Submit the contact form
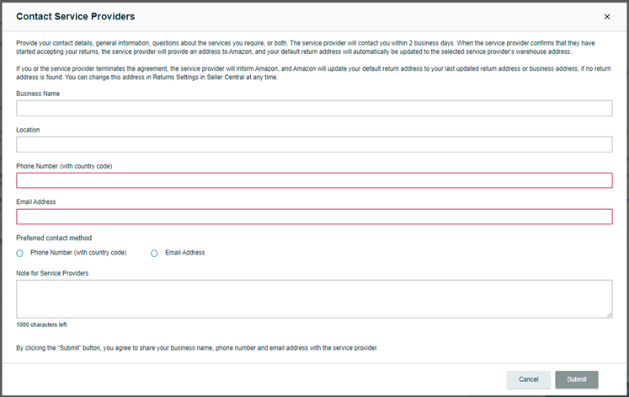629x397 pixels. (577, 379)
